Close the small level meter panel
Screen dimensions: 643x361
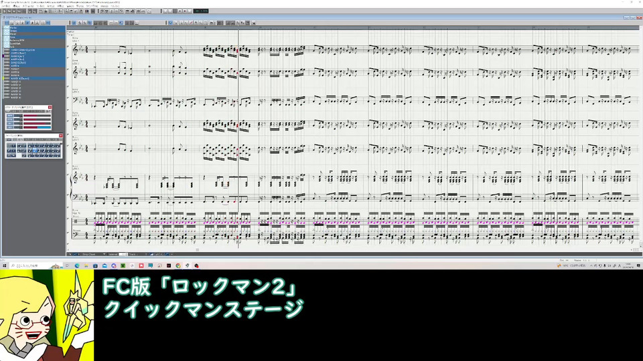(x=50, y=107)
